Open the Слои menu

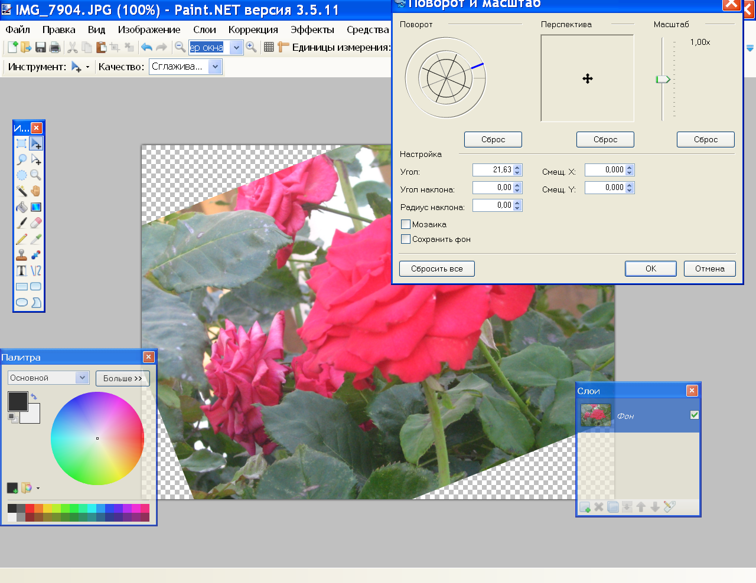[x=204, y=30]
